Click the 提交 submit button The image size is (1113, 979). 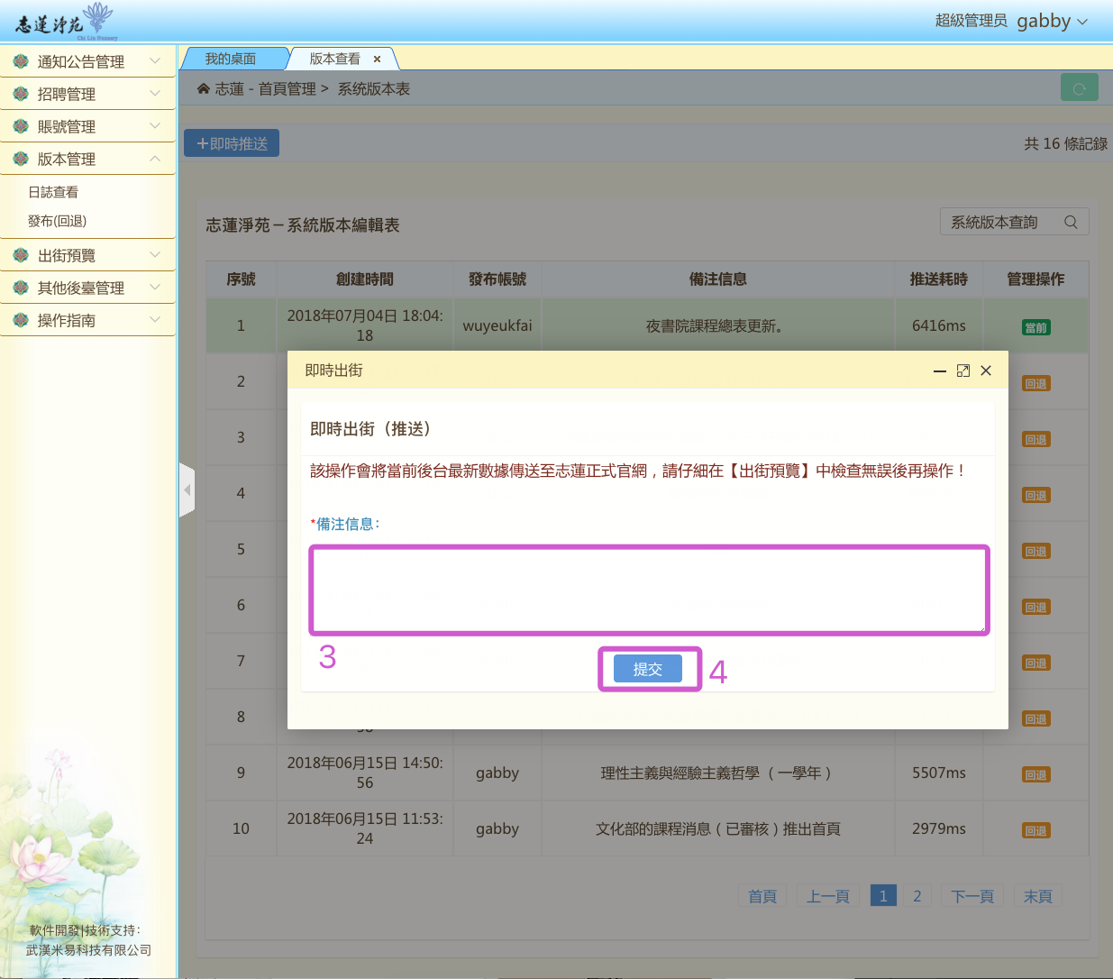click(647, 669)
